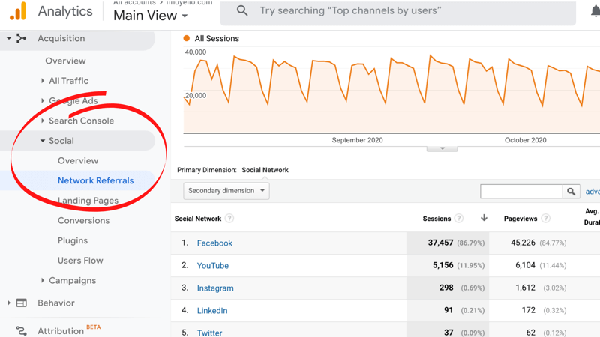
Task: Open the YouTube network link
Action: (213, 266)
